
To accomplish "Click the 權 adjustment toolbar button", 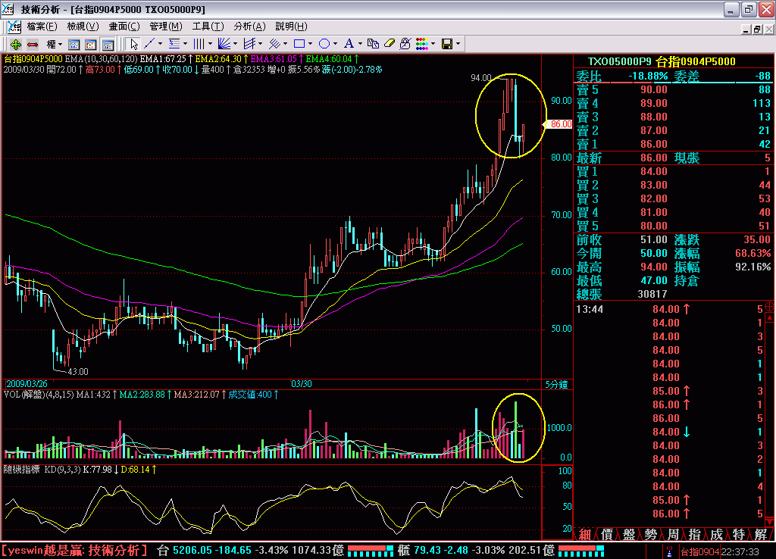I will click(51, 45).
